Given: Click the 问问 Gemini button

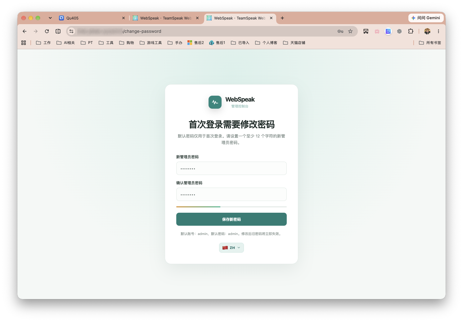Looking at the screenshot, I should [x=426, y=18].
